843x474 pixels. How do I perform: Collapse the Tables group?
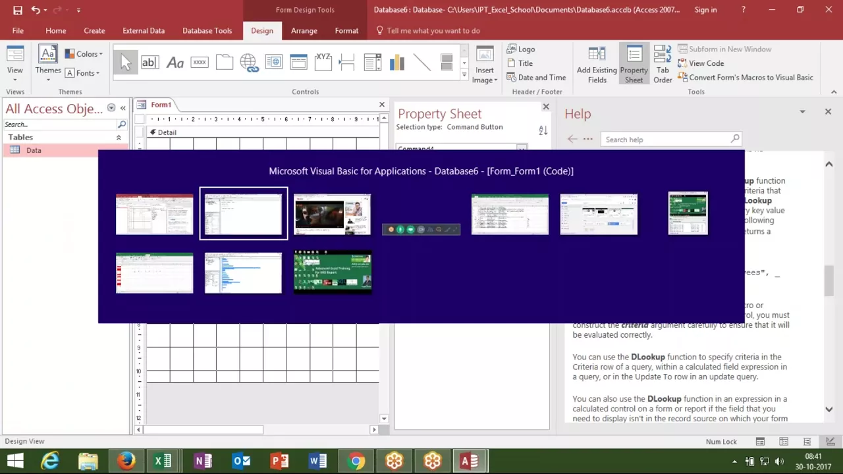click(119, 137)
